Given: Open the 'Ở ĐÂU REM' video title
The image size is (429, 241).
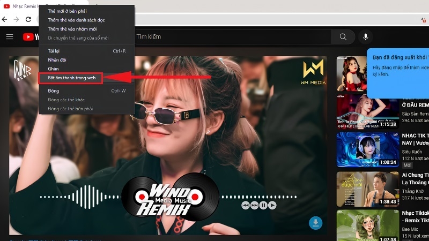Looking at the screenshot, I should 415,105.
